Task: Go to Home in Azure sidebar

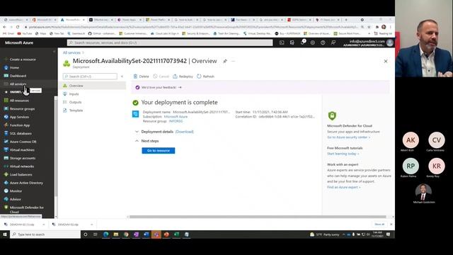Action: click(x=14, y=68)
